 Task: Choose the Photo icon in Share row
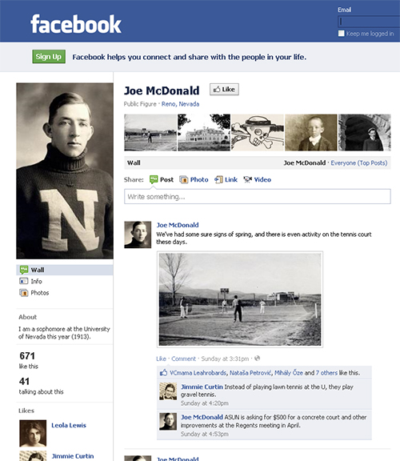point(184,179)
